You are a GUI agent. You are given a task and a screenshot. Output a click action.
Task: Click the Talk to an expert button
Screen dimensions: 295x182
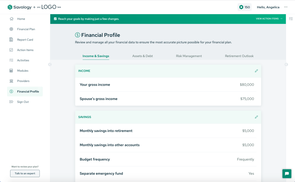pyautogui.click(x=25, y=173)
